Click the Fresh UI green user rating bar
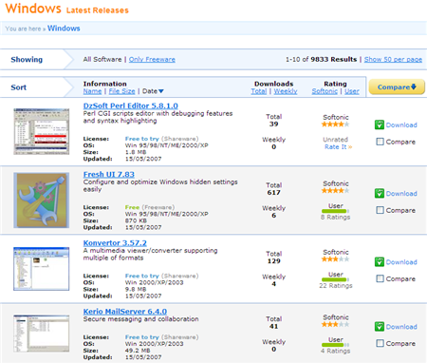 pyautogui.click(x=335, y=211)
